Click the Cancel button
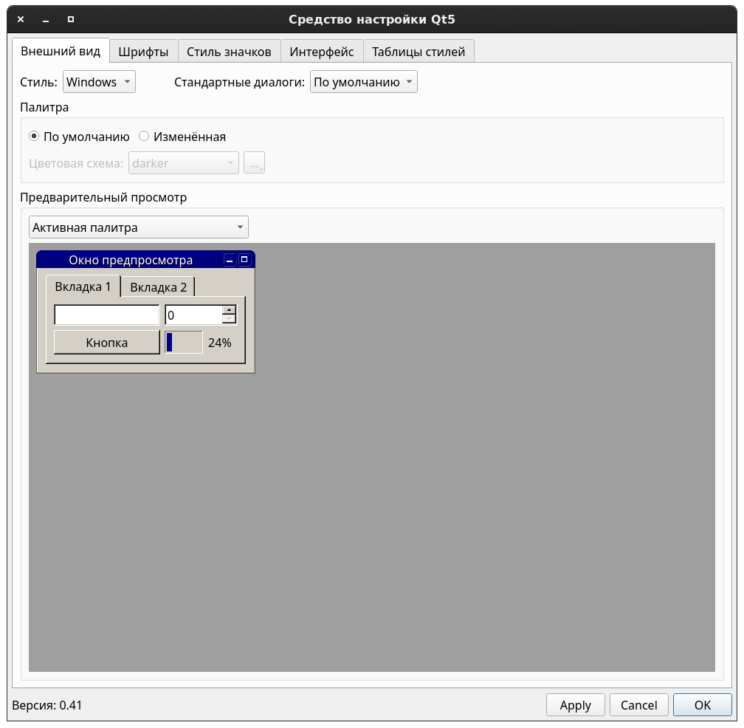Screen dimensions: 744x728 638,705
